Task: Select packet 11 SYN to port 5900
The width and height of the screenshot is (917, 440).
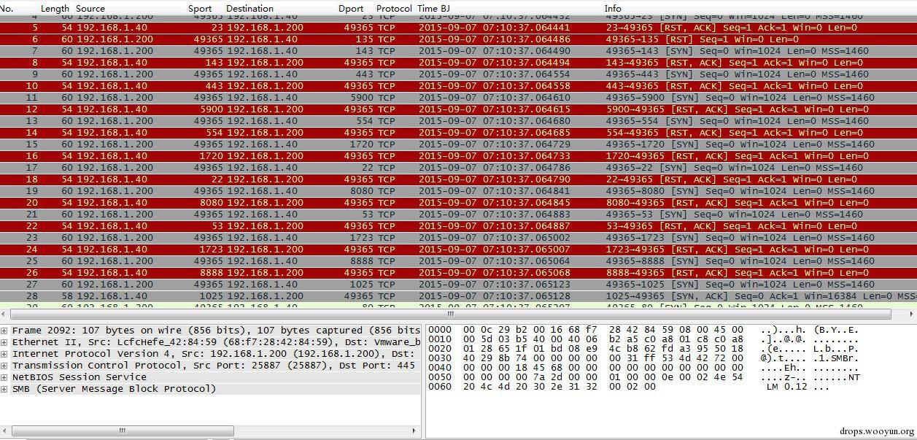Action: [458, 98]
